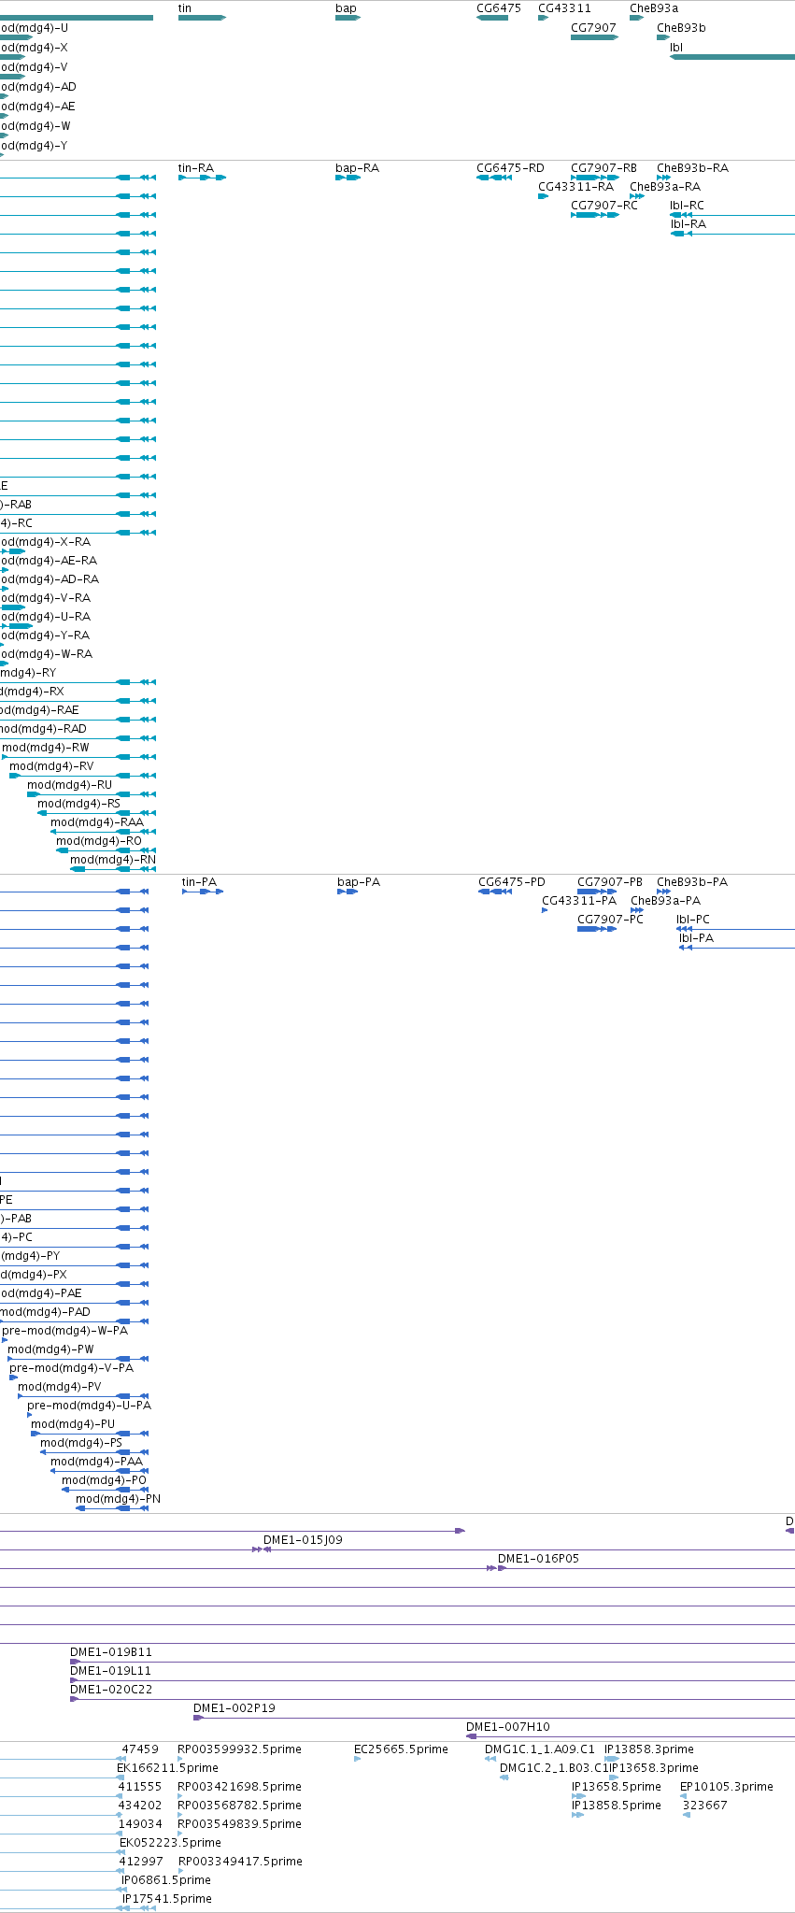
Task: Select EST RP003599932.5prime
Action: (x=180, y=1759)
